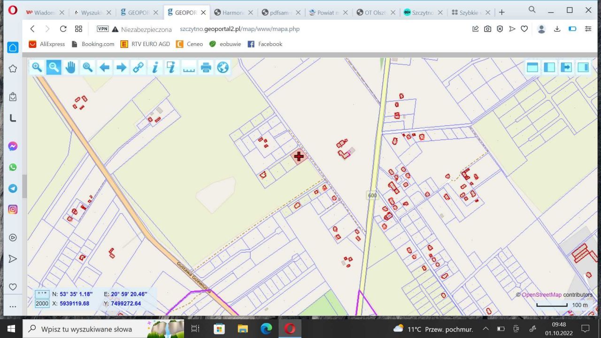601x338 pixels.
Task: Open Microsoft Edge from the taskbar
Action: pyautogui.click(x=266, y=329)
